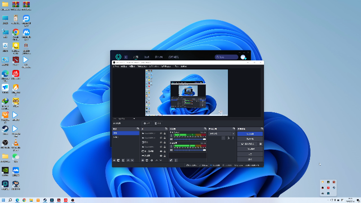361x203 pixels.
Task: Open Steam from the taskbar
Action: coord(45,200)
